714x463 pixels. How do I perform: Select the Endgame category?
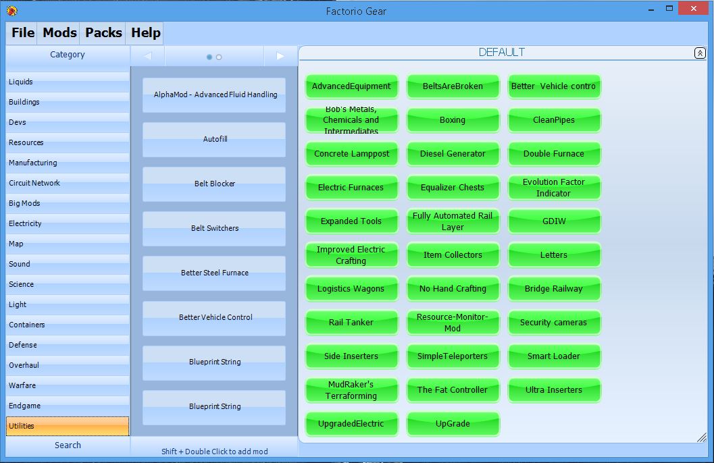click(68, 406)
